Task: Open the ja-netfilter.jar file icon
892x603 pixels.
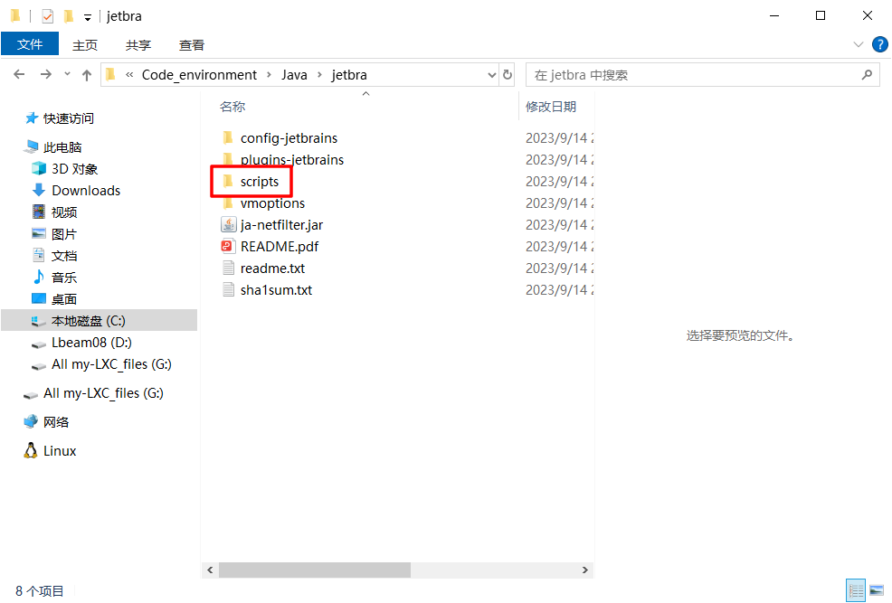Action: click(x=228, y=225)
